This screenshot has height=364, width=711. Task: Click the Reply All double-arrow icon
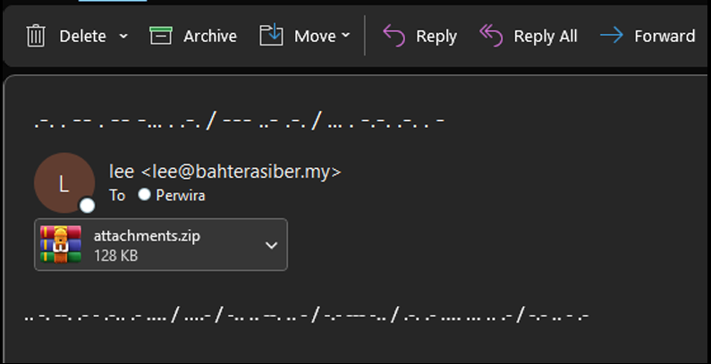(x=491, y=36)
